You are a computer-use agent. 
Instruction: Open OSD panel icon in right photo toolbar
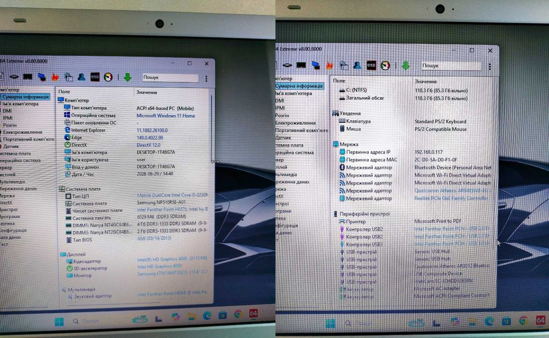pyautogui.click(x=371, y=65)
